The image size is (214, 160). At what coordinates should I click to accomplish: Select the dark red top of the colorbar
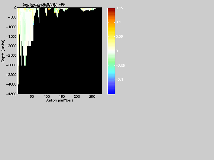click(x=111, y=10)
